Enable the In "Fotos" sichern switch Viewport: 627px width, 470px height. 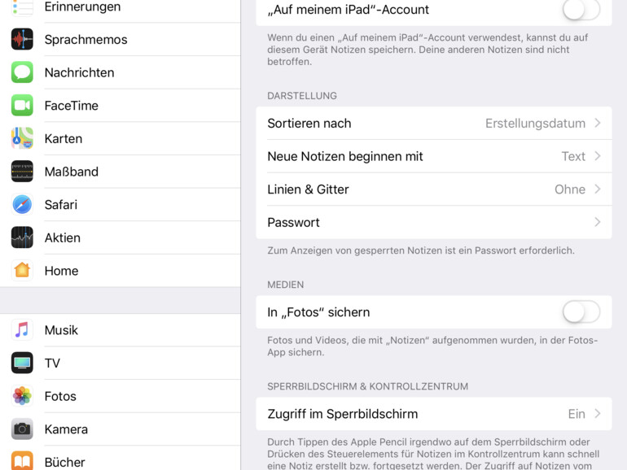(581, 312)
